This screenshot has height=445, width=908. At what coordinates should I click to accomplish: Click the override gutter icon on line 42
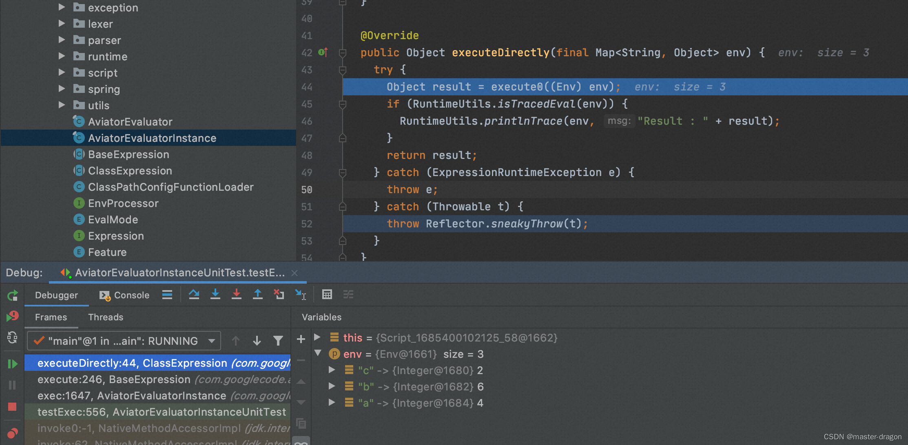(x=323, y=52)
